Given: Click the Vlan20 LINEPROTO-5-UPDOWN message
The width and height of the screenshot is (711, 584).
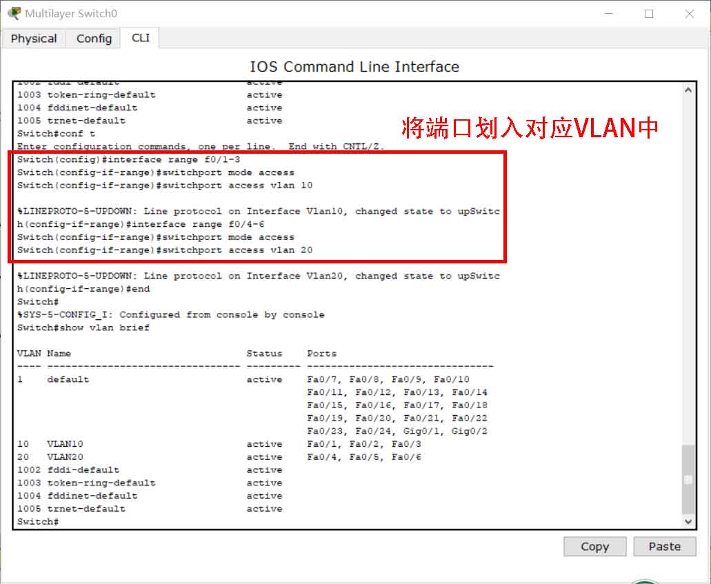Looking at the screenshot, I should (x=259, y=276).
